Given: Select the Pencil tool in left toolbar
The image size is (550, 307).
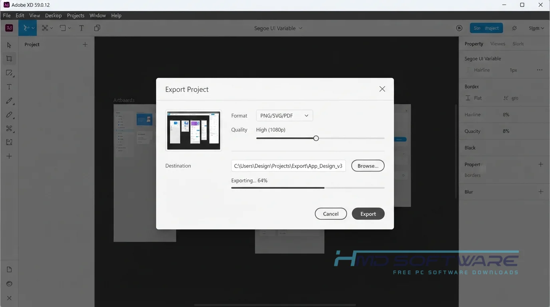Looking at the screenshot, I should tap(9, 115).
